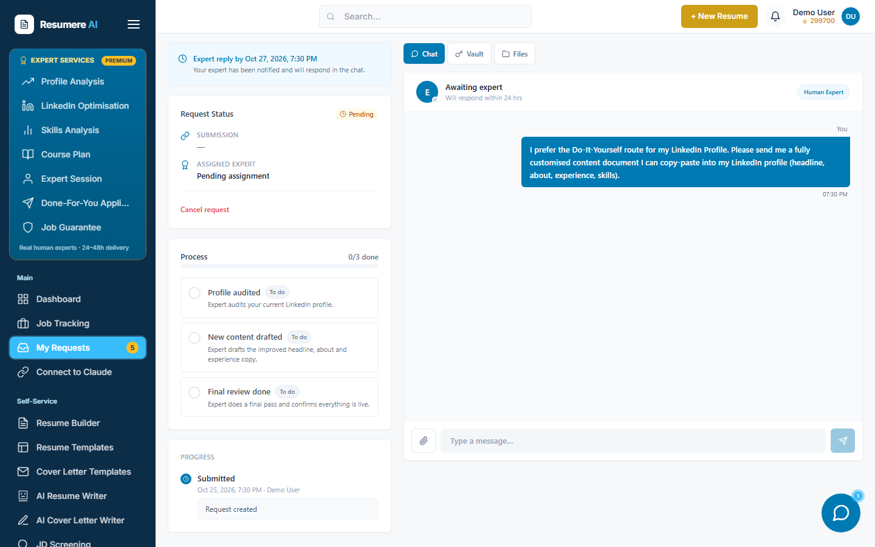Click the Type a message field
Image resolution: width=875 pixels, height=547 pixels.
point(633,441)
